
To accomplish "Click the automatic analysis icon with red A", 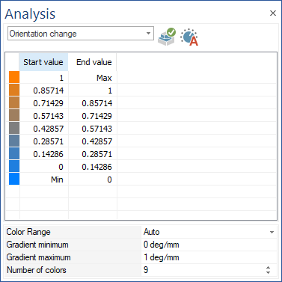I will pos(189,37).
